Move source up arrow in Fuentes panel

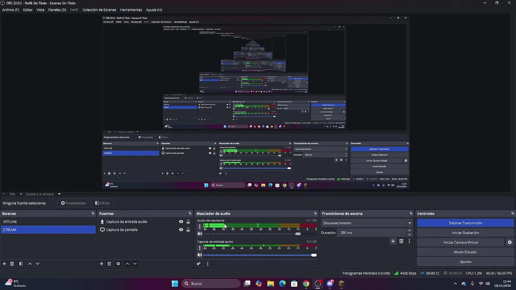click(127, 264)
